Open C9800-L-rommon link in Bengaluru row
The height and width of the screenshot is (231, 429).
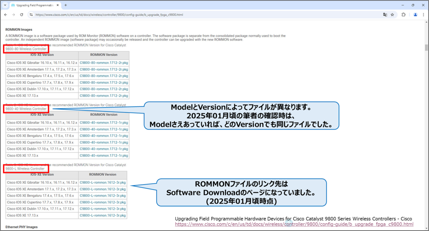point(103,196)
